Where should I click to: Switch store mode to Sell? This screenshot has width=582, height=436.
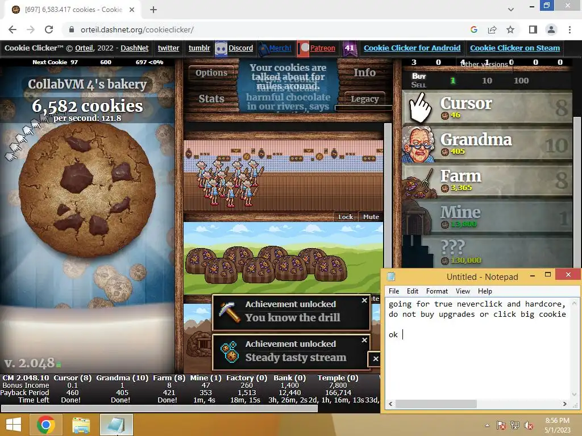419,85
